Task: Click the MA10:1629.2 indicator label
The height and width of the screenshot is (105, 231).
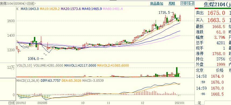Action: [50, 9]
